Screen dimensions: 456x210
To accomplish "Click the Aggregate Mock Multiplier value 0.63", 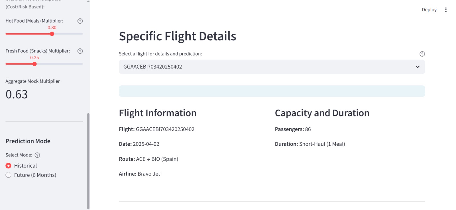I will pyautogui.click(x=17, y=94).
